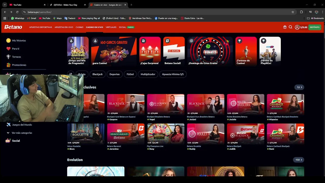Open All Bookmarks folder
This screenshot has width=325, height=183.
(315, 18)
